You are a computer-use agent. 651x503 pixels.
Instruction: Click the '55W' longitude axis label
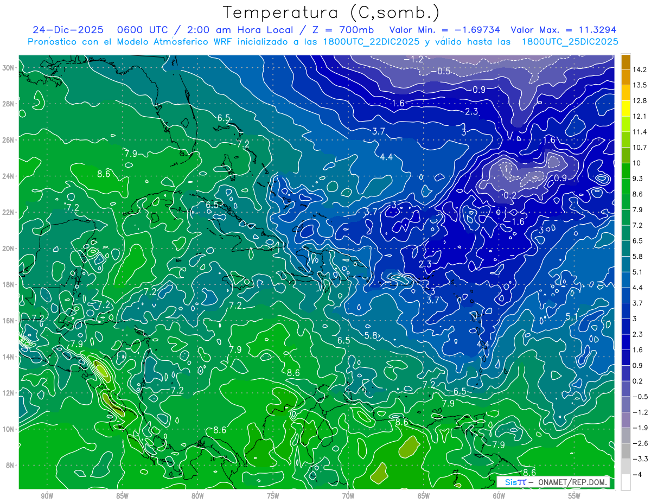575,496
